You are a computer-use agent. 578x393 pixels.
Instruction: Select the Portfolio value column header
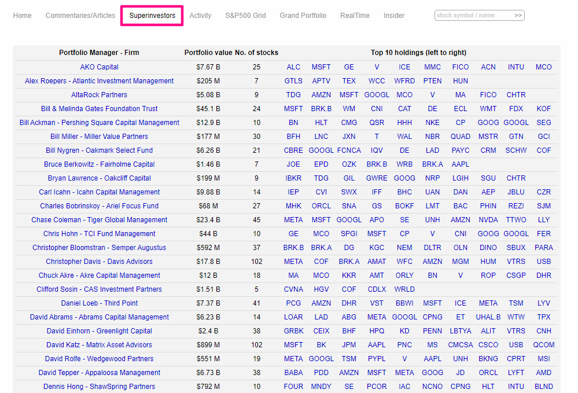point(208,52)
